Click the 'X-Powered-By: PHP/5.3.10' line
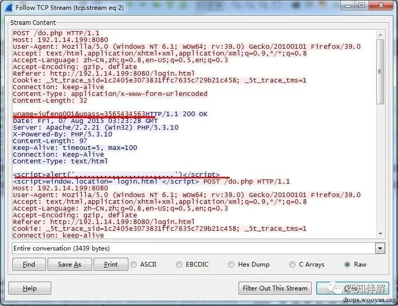The image size is (398, 306). [63, 134]
